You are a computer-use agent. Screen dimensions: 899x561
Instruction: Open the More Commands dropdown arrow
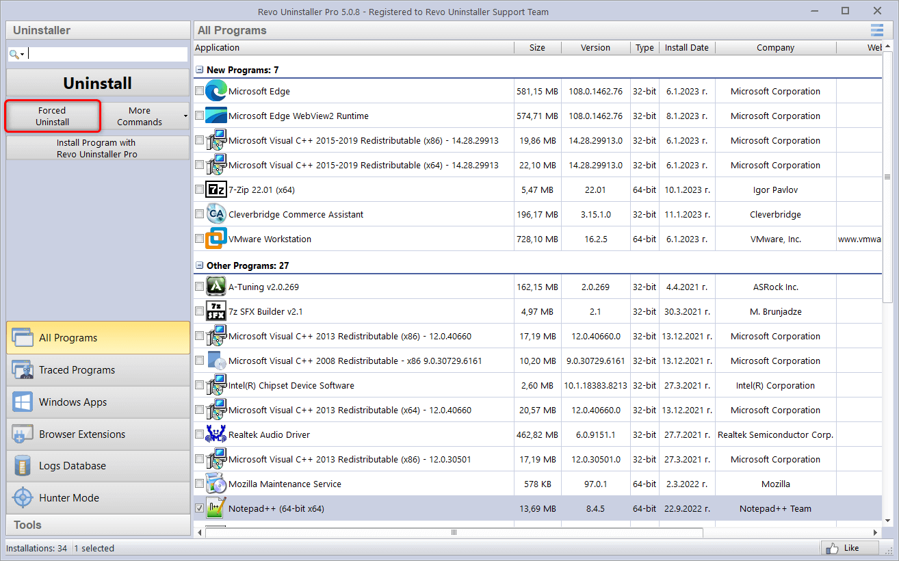point(185,116)
